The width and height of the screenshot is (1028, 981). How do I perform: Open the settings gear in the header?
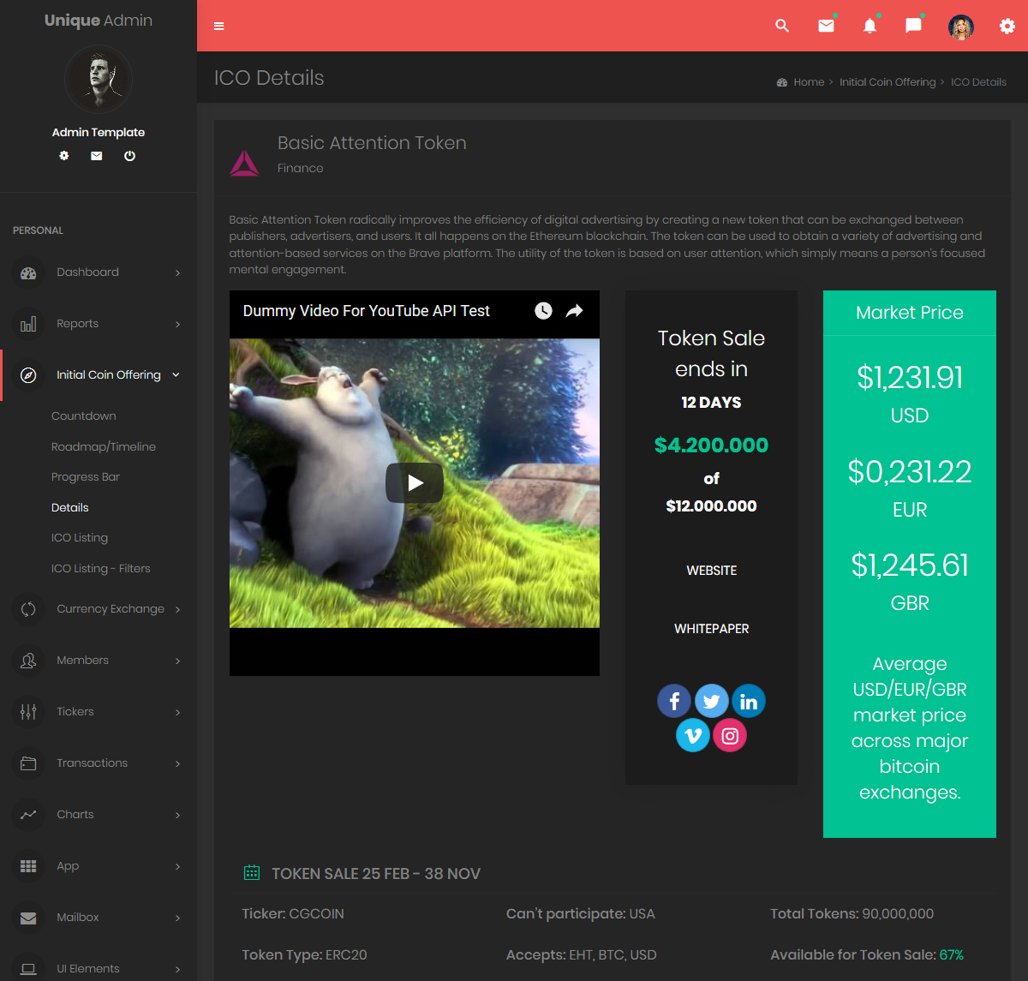(1007, 26)
